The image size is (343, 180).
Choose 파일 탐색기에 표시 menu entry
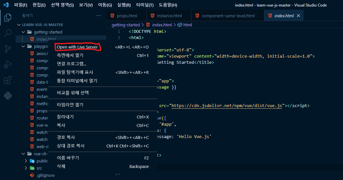pos(103,72)
